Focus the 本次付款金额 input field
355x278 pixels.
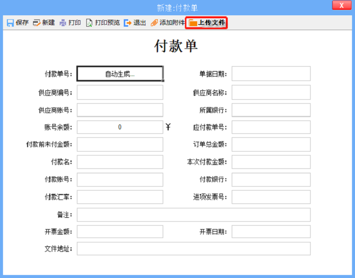coord(271,162)
